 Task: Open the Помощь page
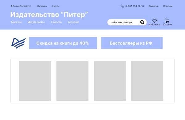[167, 6]
